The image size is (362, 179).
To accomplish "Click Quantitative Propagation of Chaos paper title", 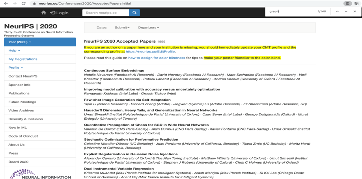I will [146, 125].
